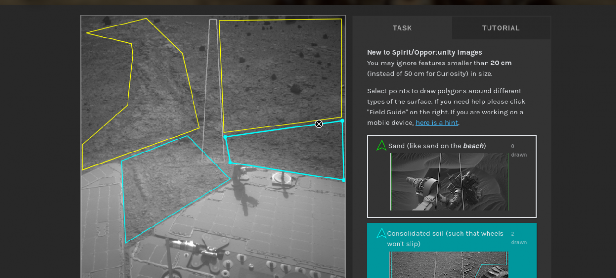Open the TUTORIAL tab
The image size is (616, 278).
click(500, 28)
